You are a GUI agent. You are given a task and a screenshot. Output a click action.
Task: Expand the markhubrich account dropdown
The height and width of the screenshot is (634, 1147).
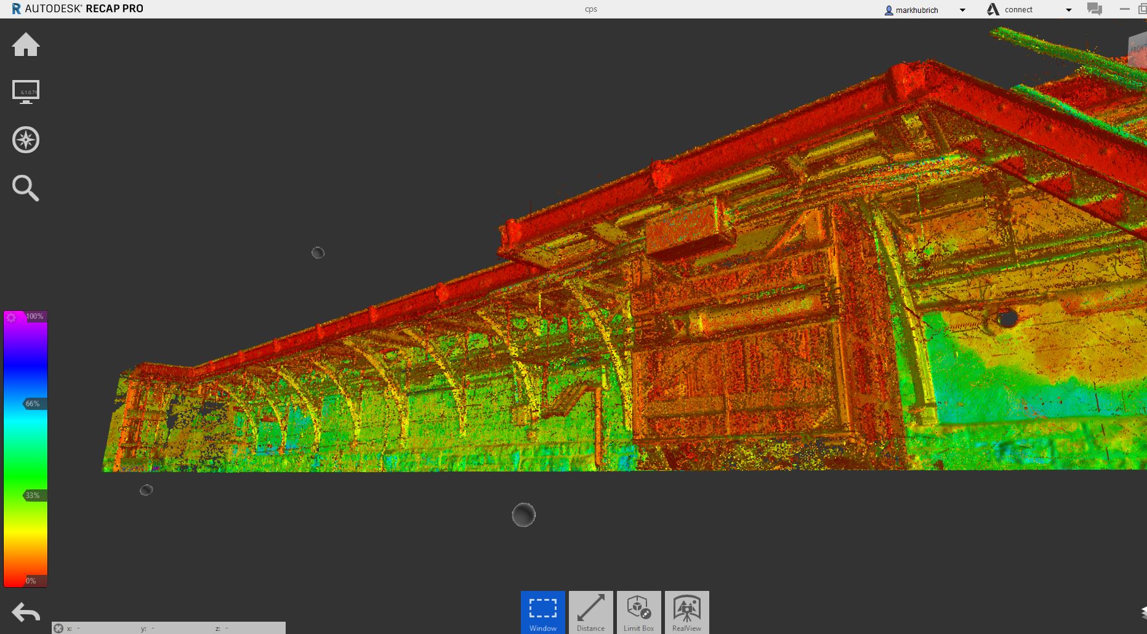(x=962, y=10)
